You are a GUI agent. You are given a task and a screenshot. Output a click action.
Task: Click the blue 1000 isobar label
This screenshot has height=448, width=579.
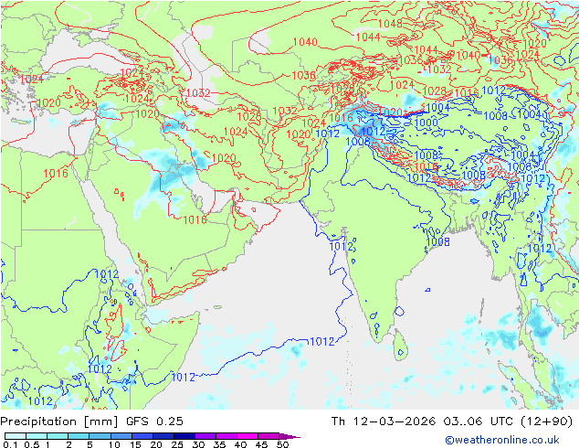426,123
